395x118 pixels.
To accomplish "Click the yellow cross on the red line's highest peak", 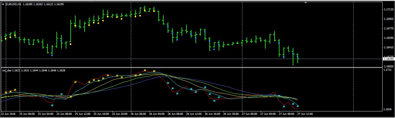I will 145,70.
